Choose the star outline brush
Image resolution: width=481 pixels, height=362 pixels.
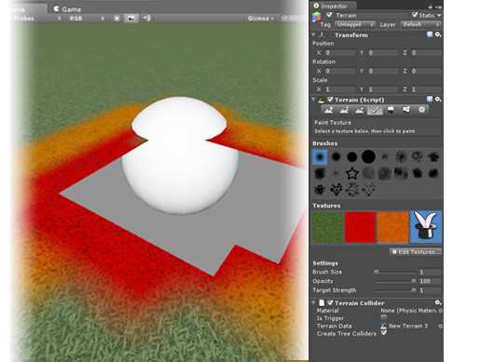click(x=352, y=173)
